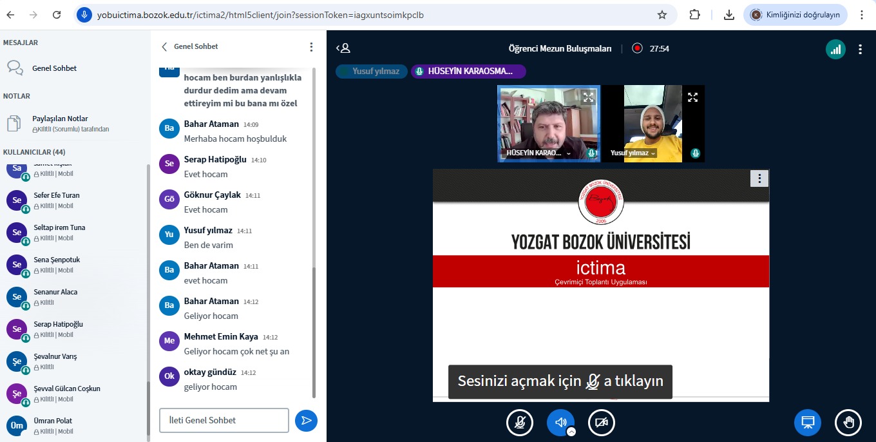Open HÜSEYİN KARAO... webcam name dropdown
Screen dimensions: 876x442
pyautogui.click(x=540, y=153)
